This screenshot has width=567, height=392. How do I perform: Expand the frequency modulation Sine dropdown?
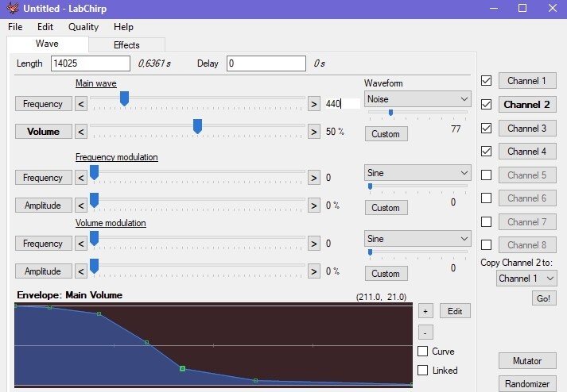[x=417, y=173]
